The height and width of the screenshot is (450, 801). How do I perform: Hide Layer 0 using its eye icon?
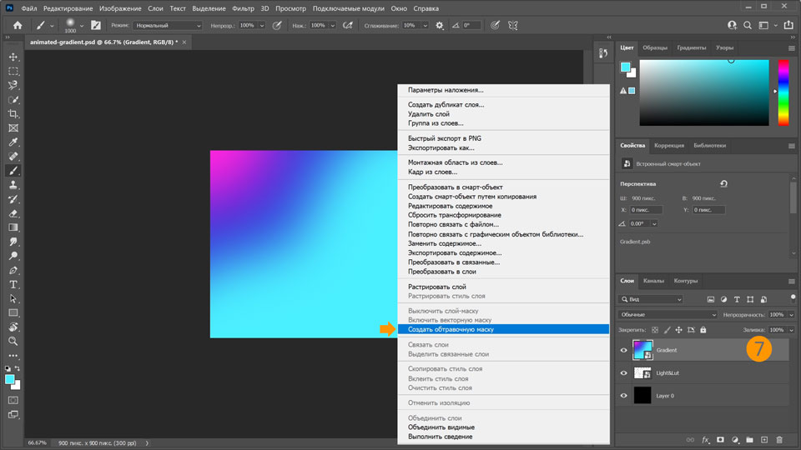click(x=623, y=396)
